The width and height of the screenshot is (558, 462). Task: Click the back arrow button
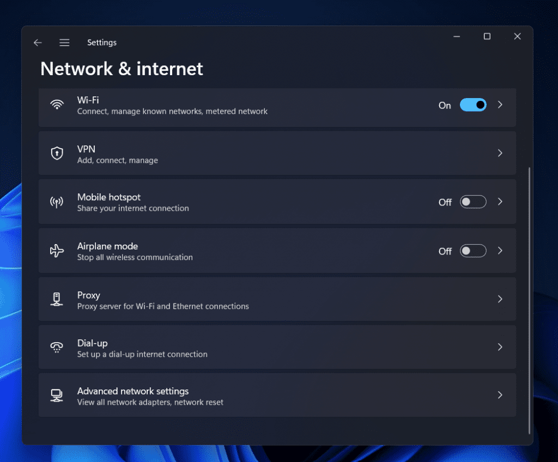[37, 42]
